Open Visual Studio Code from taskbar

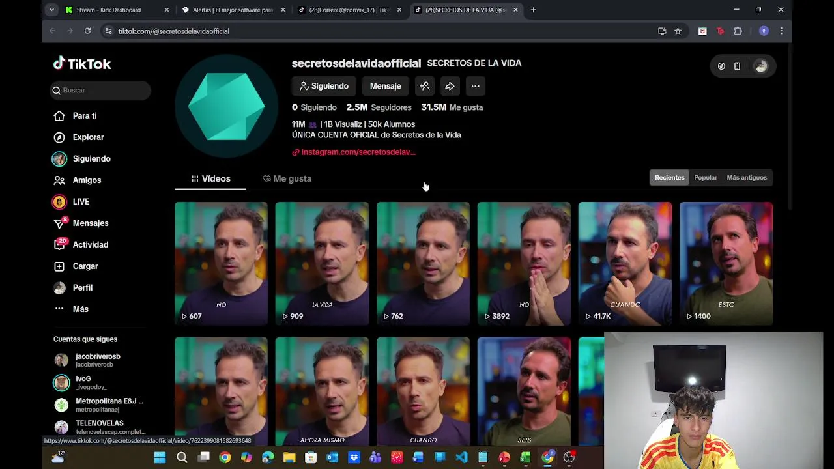[x=461, y=458]
